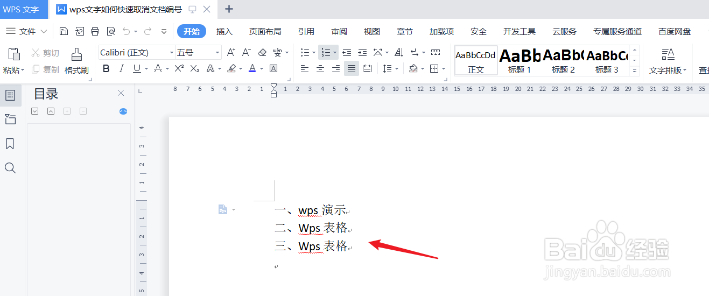Click the Redo arrow icon
This screenshot has height=296, width=709.
point(148,31)
